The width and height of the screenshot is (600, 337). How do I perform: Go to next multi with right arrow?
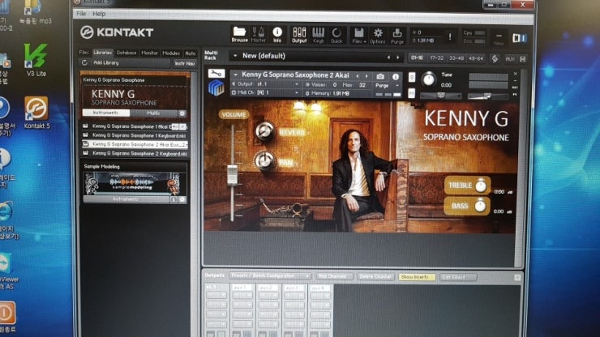pos(398,58)
